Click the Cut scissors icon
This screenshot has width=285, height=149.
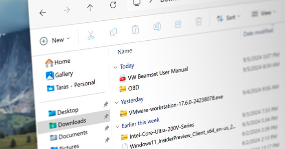point(91,35)
